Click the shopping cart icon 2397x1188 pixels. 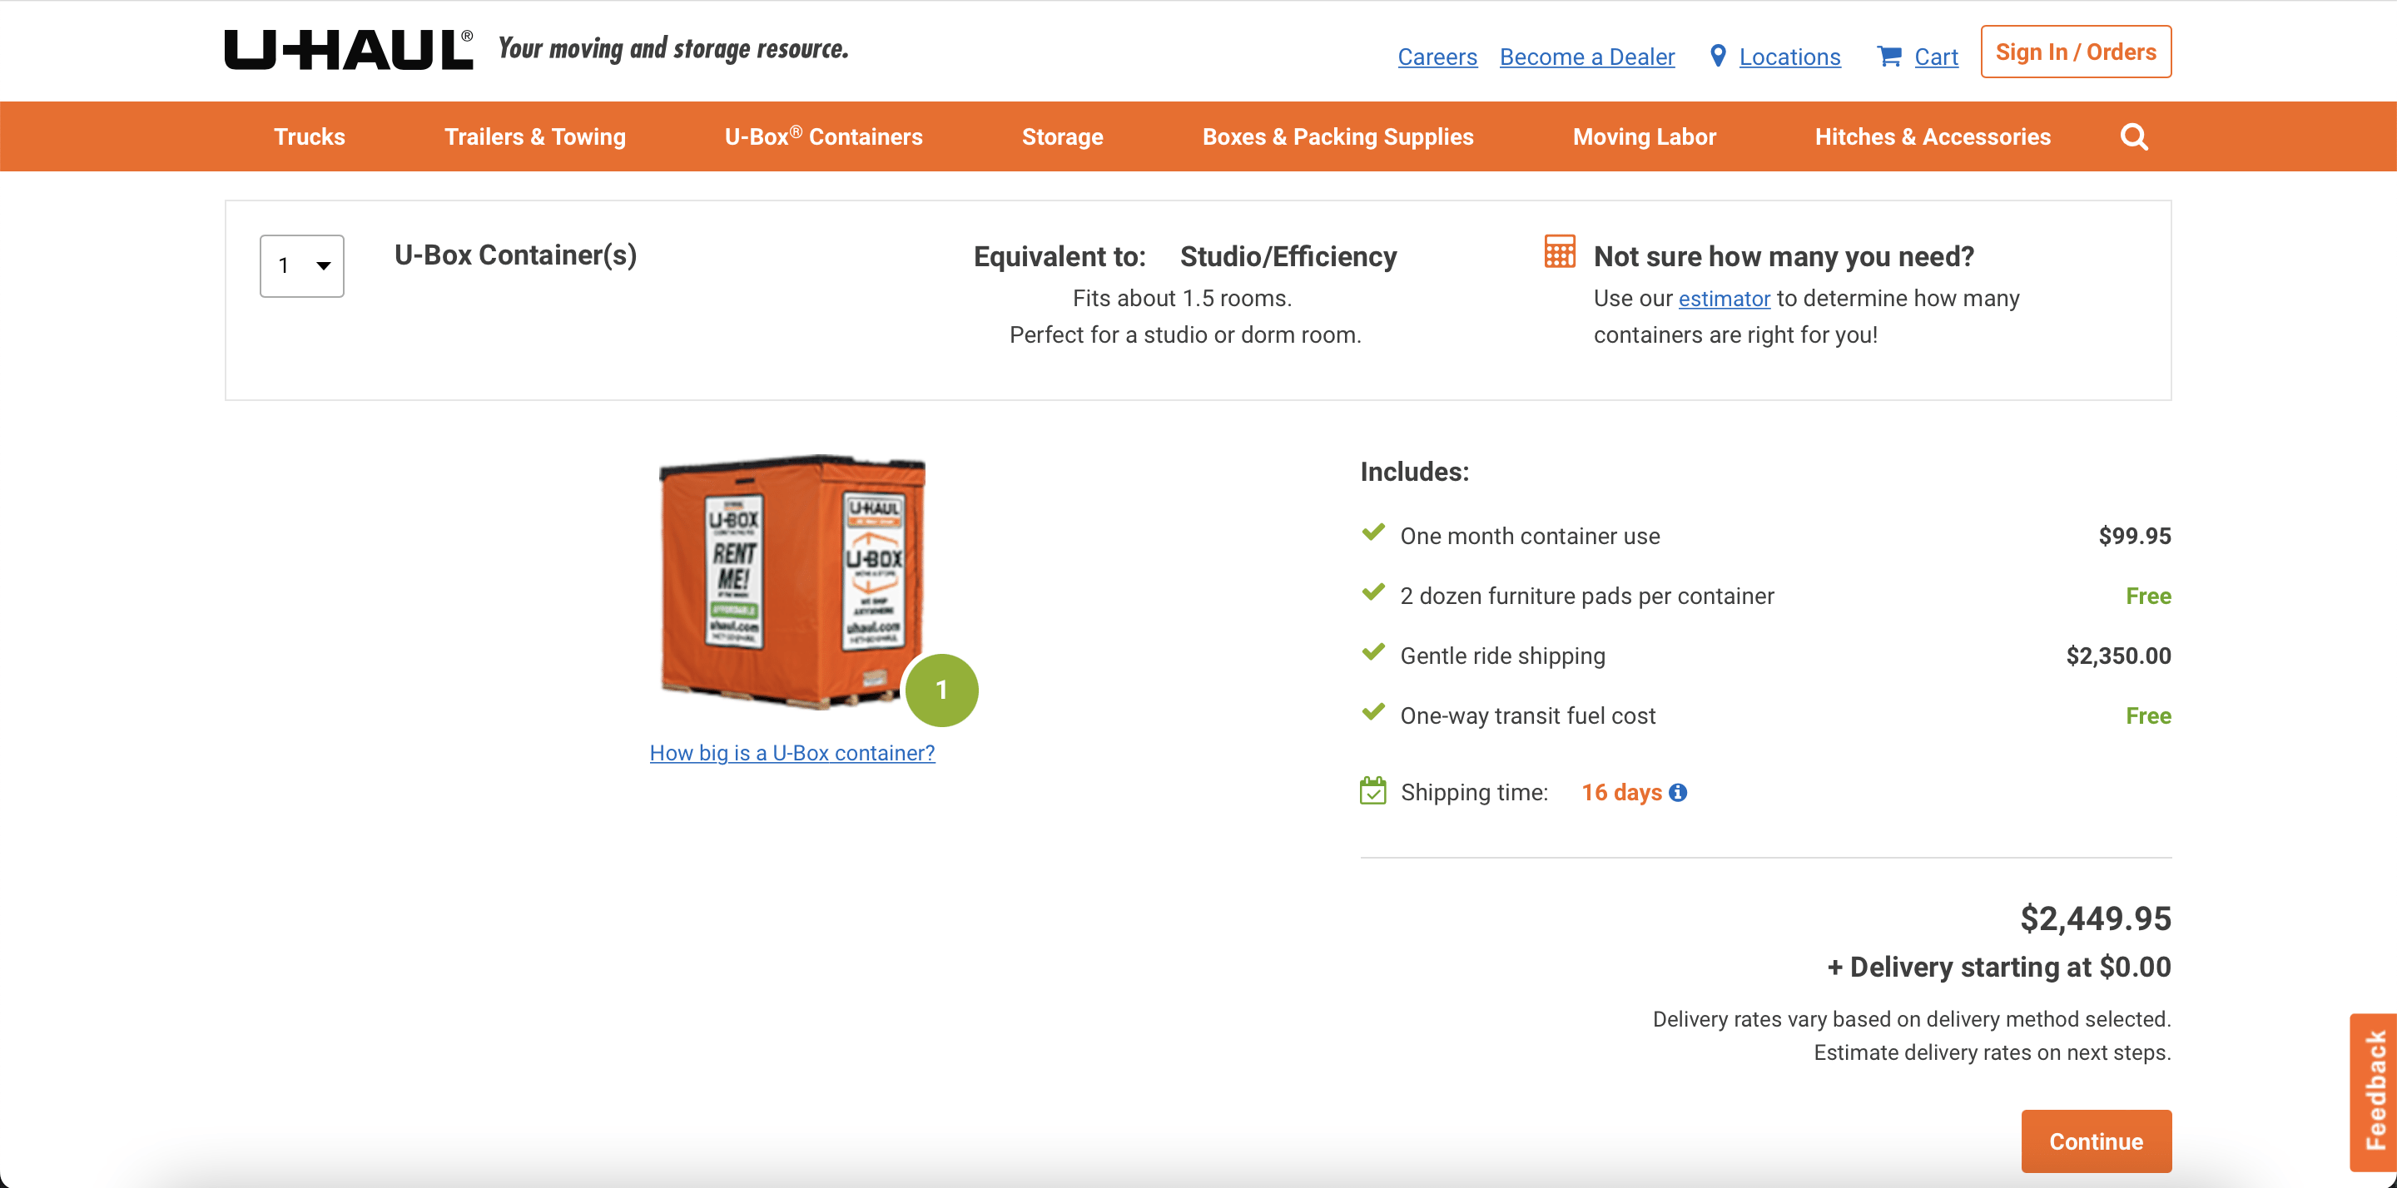(x=1889, y=57)
